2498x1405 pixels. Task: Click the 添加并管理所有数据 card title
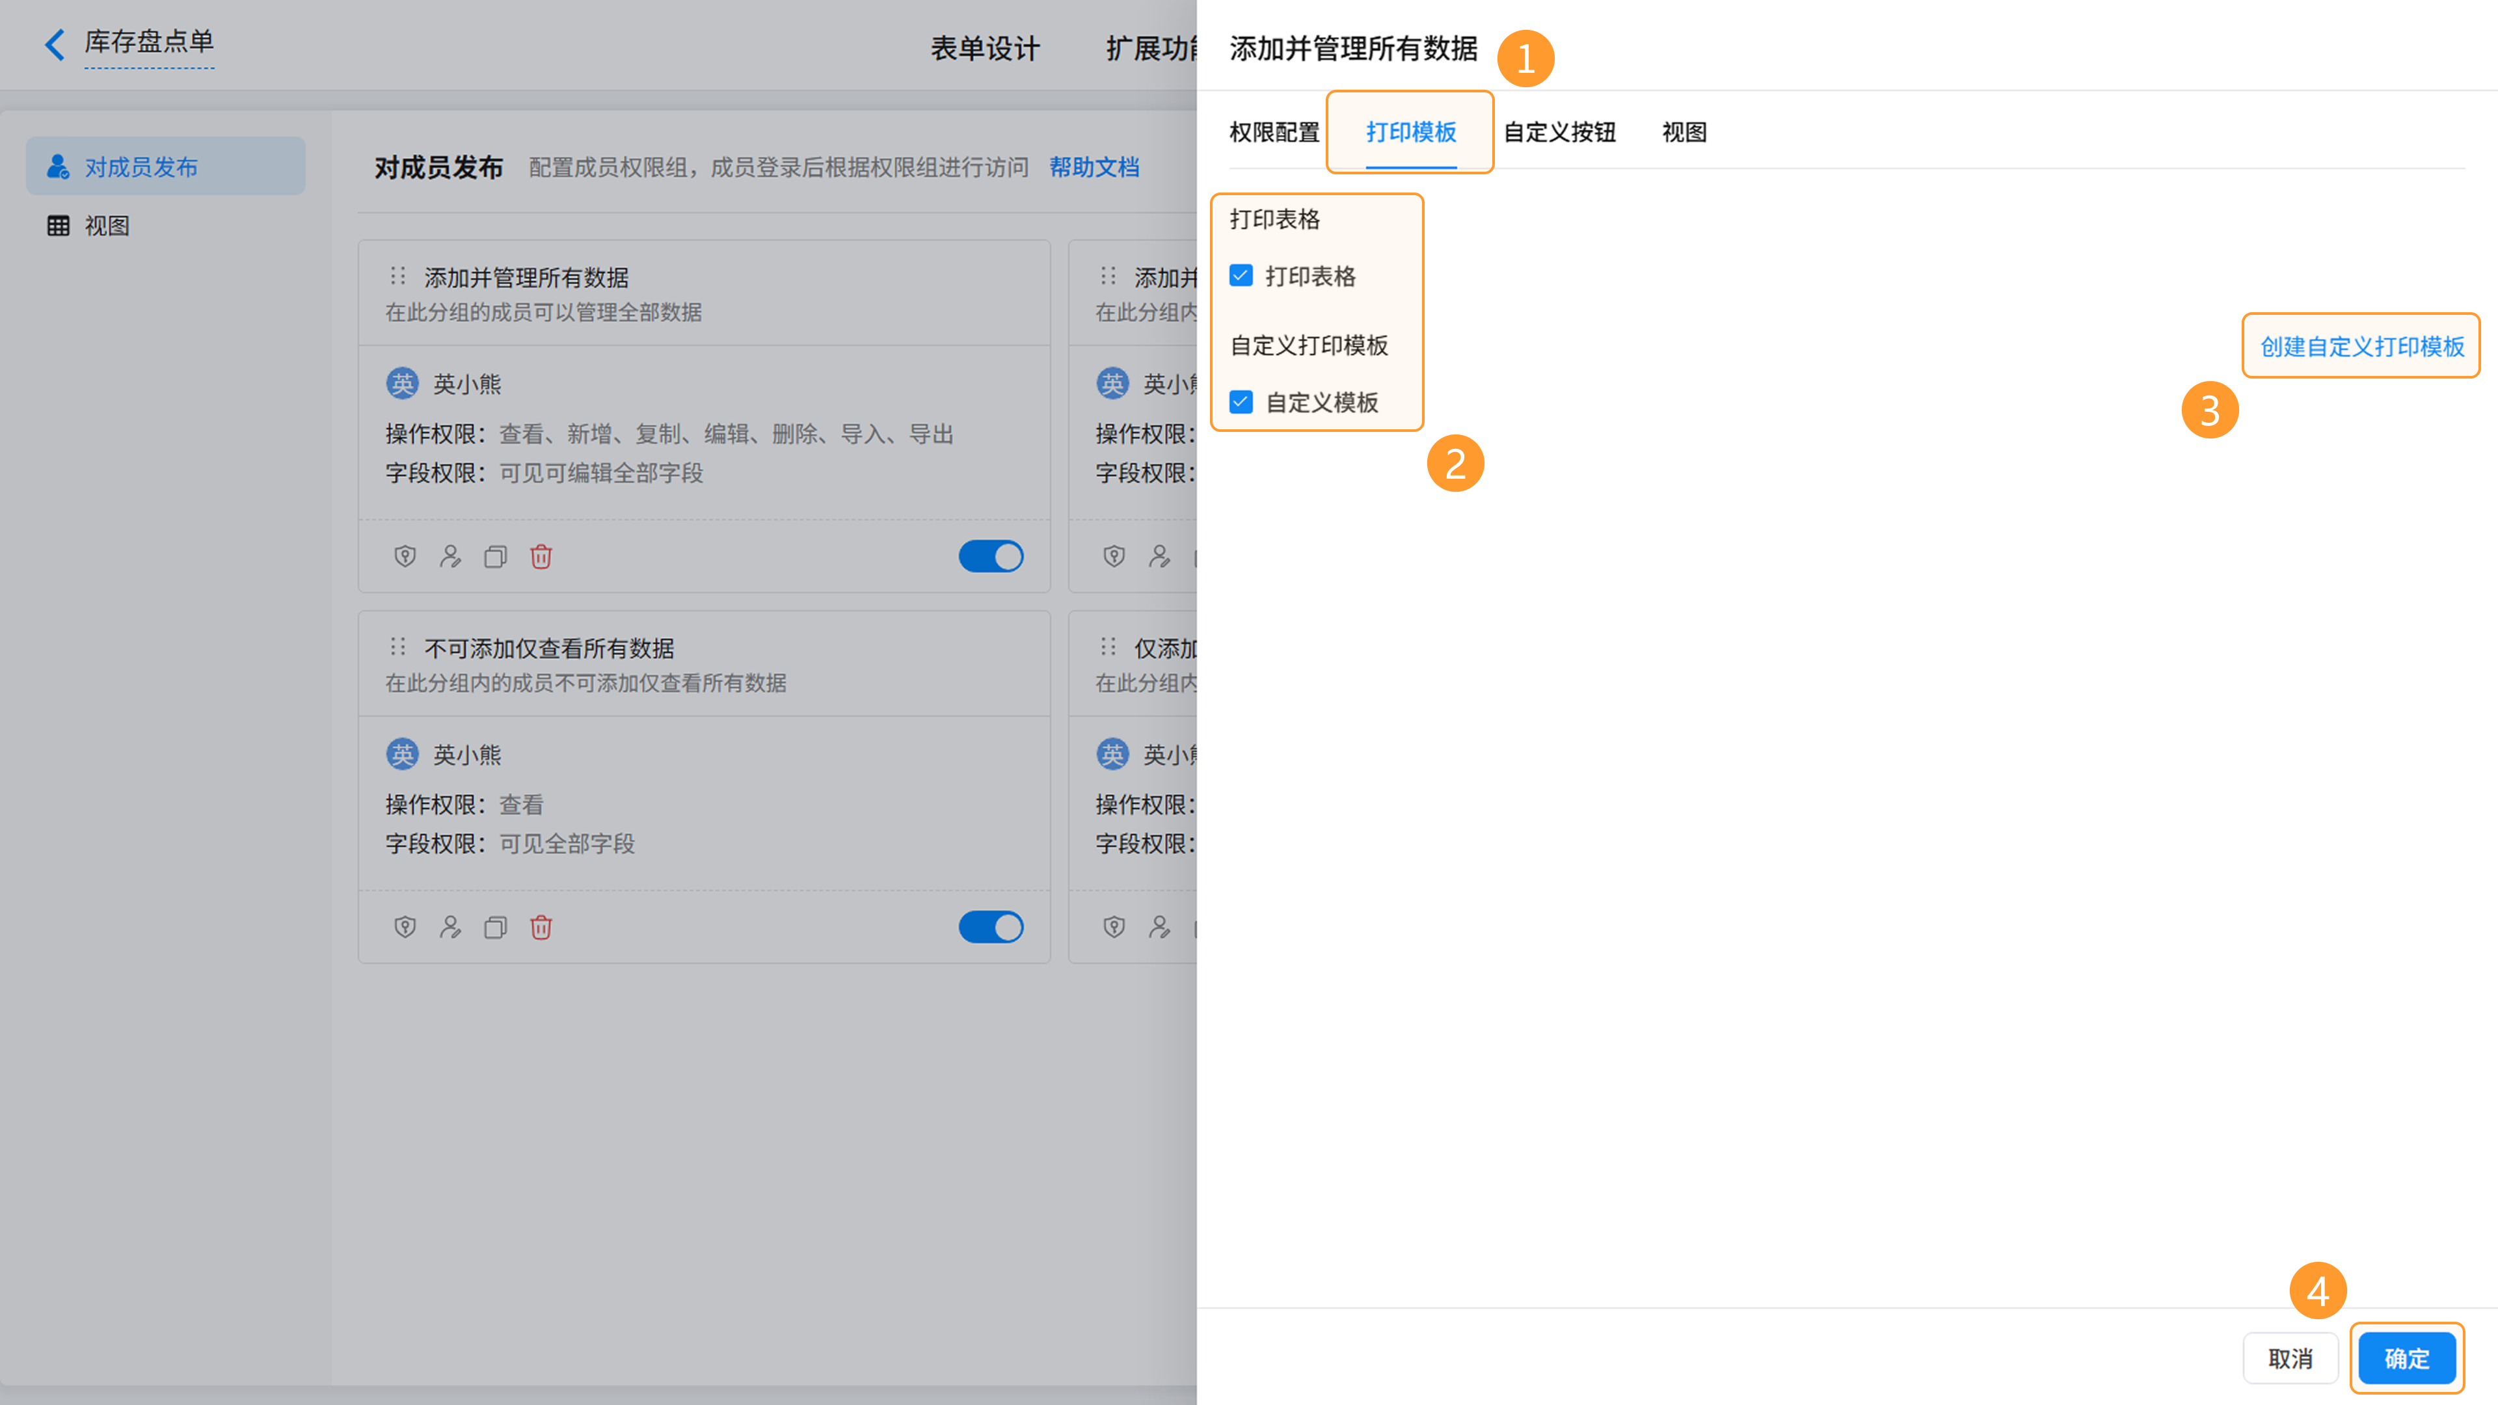coord(526,277)
